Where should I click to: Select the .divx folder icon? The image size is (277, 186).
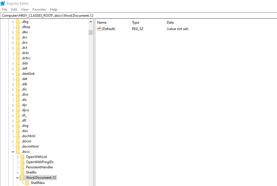(x=18, y=94)
